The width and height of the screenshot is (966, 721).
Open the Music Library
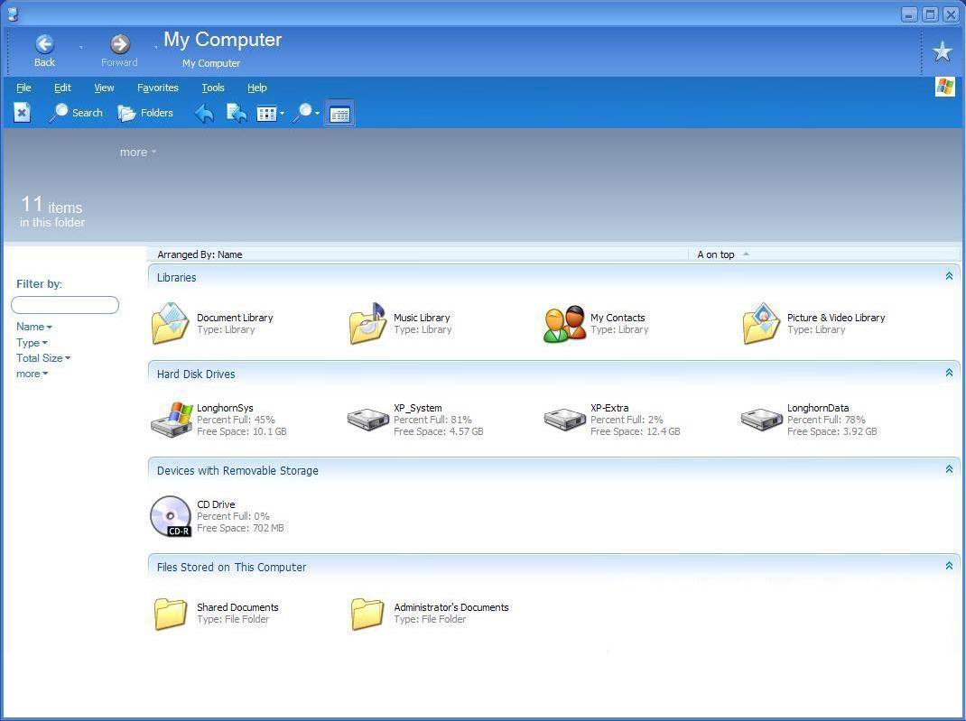click(367, 323)
